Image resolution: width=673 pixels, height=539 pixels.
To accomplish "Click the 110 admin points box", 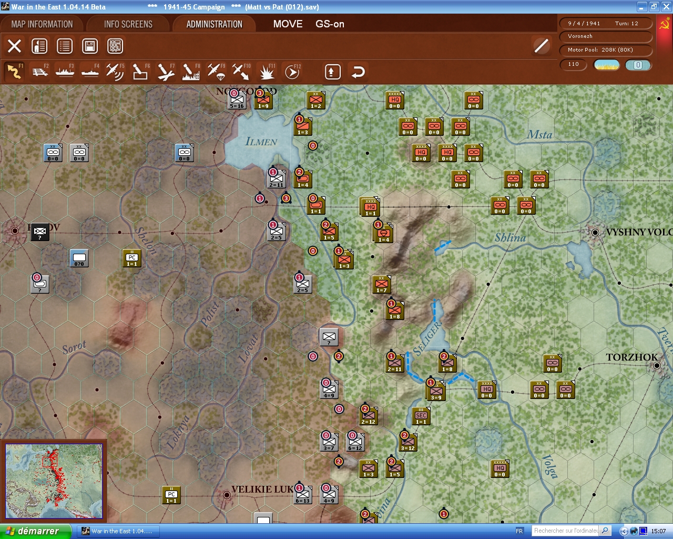I will (x=574, y=65).
